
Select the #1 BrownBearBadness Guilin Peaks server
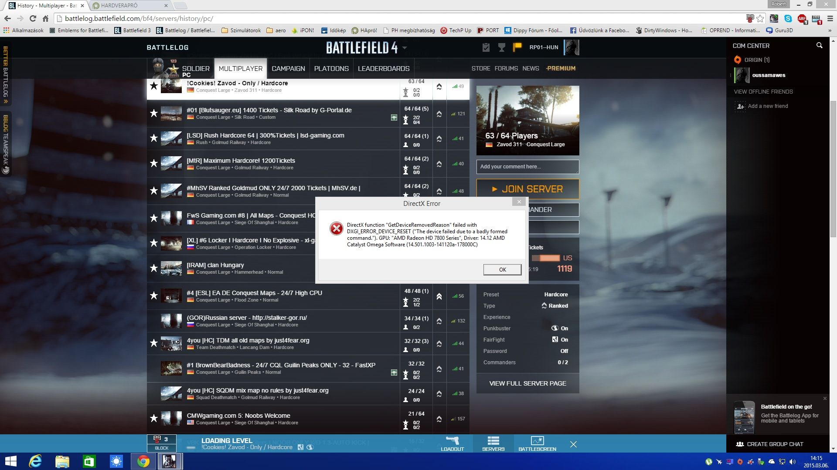[x=308, y=369]
